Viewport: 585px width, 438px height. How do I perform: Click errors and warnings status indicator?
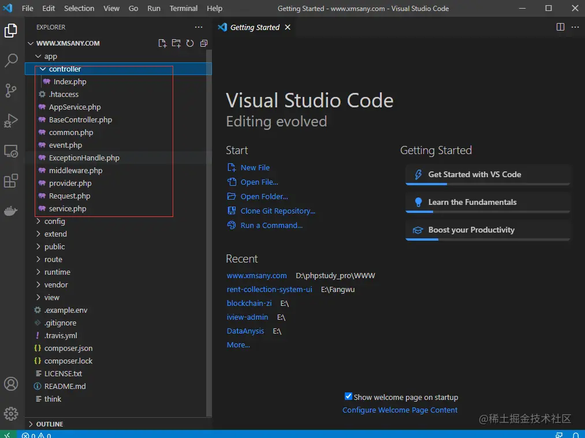(x=36, y=435)
